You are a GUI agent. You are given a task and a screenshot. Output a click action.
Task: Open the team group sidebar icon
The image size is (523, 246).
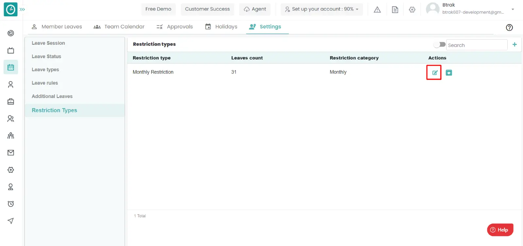point(11,136)
